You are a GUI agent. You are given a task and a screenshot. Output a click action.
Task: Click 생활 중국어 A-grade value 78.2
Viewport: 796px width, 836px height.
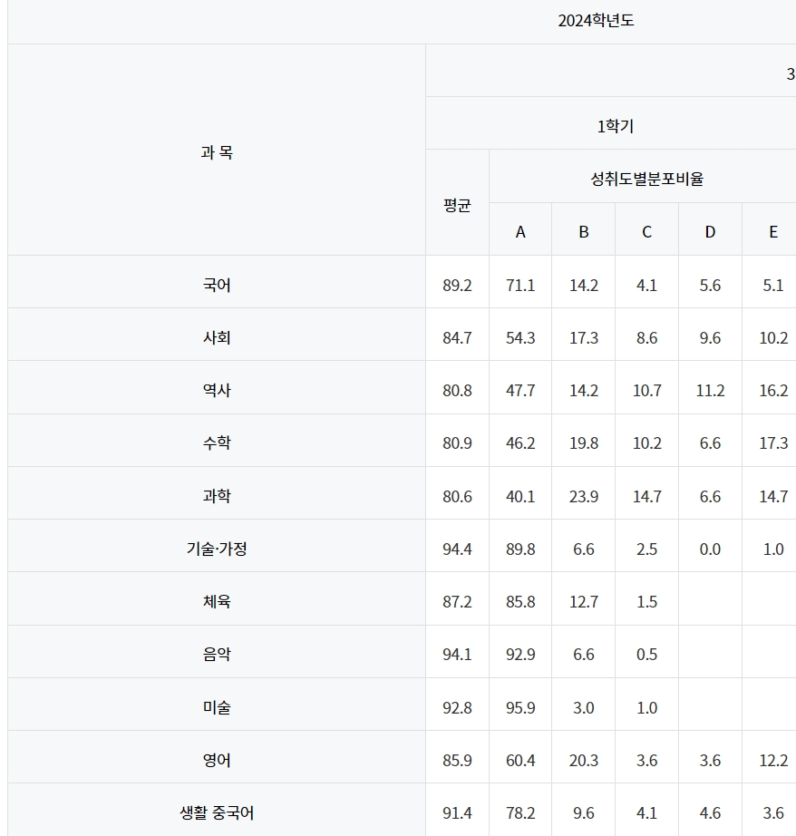[x=520, y=813]
